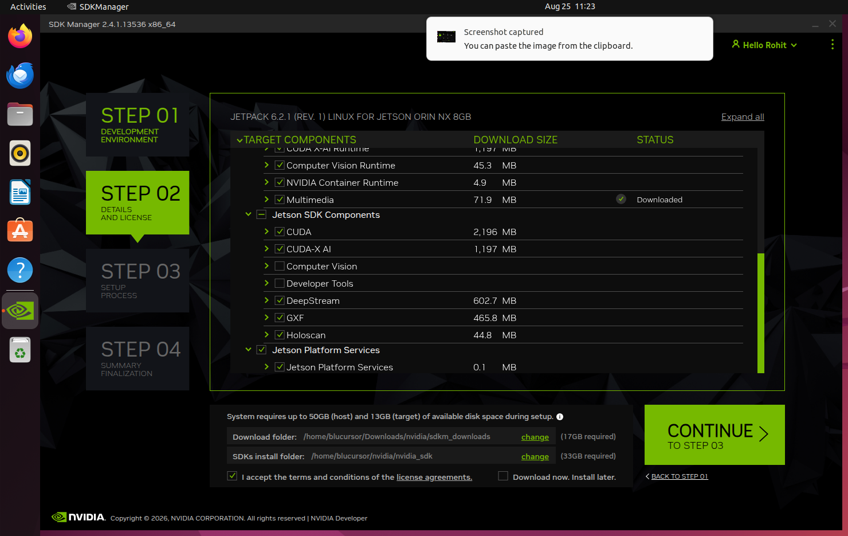Uncheck the Computer Vision Runtime checkbox

(x=280, y=165)
